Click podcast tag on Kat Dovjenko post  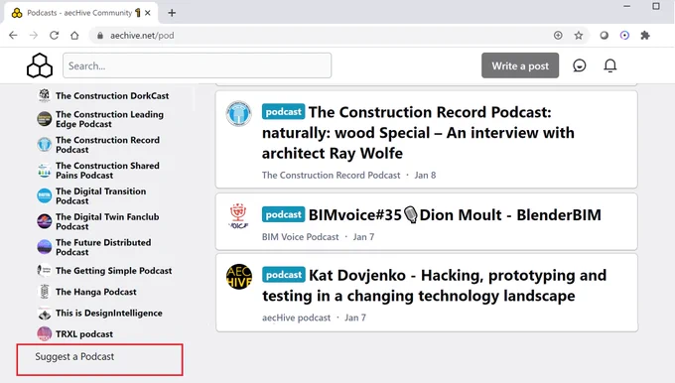(283, 275)
